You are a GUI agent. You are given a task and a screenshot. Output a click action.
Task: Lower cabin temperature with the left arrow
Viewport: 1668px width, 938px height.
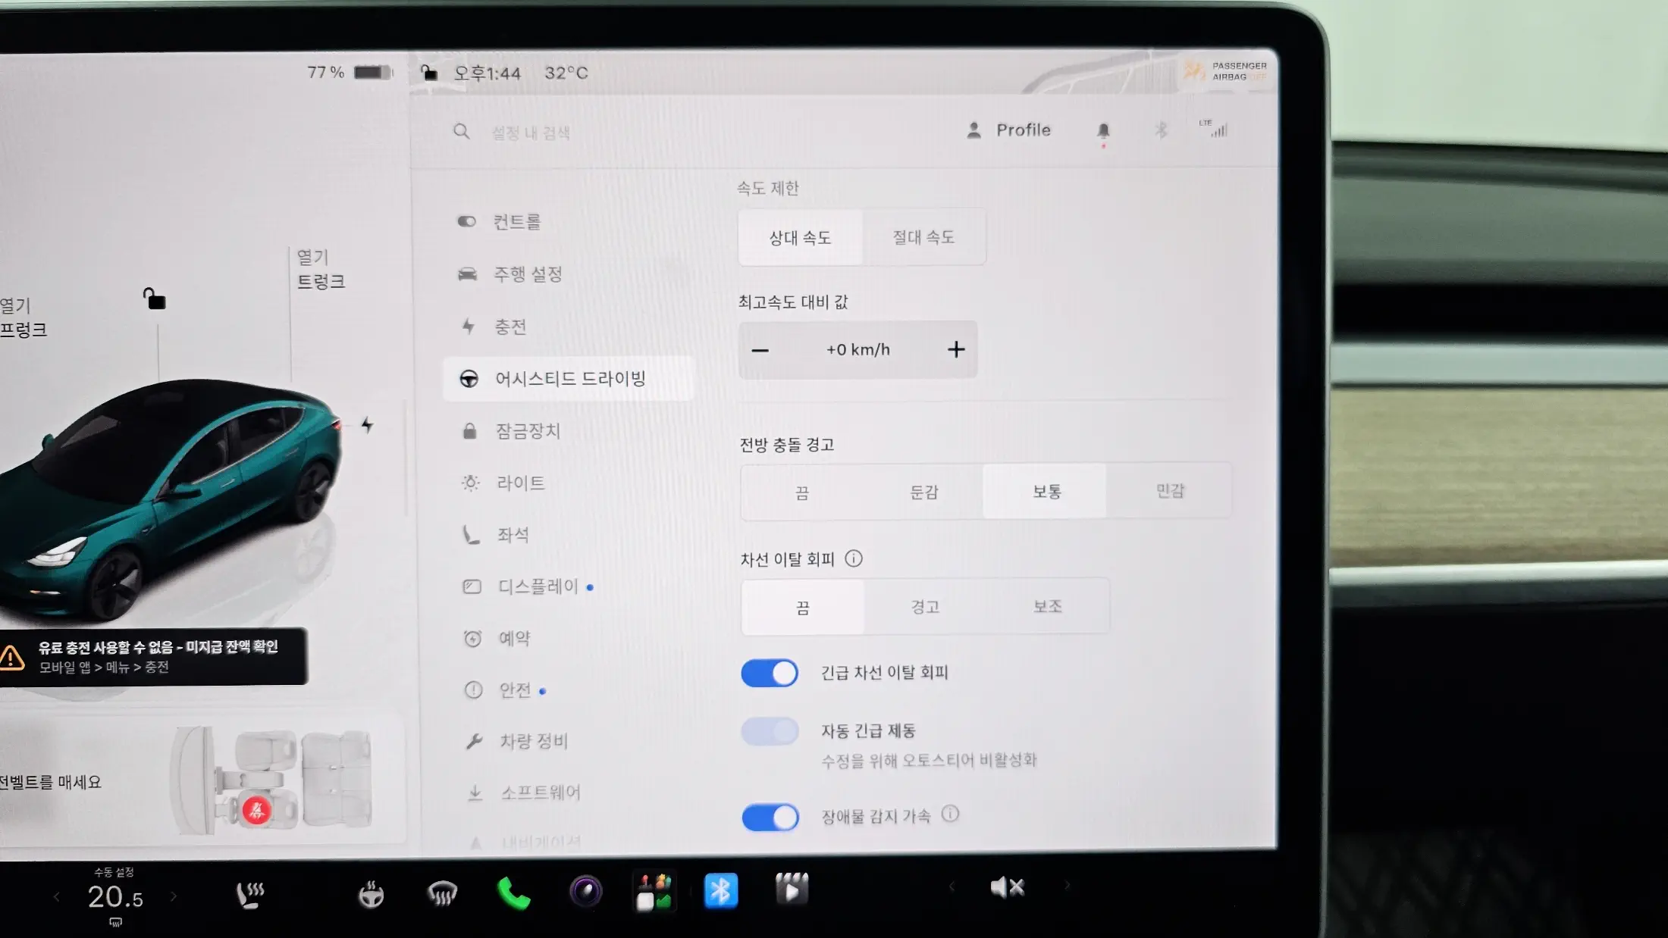click(x=56, y=897)
